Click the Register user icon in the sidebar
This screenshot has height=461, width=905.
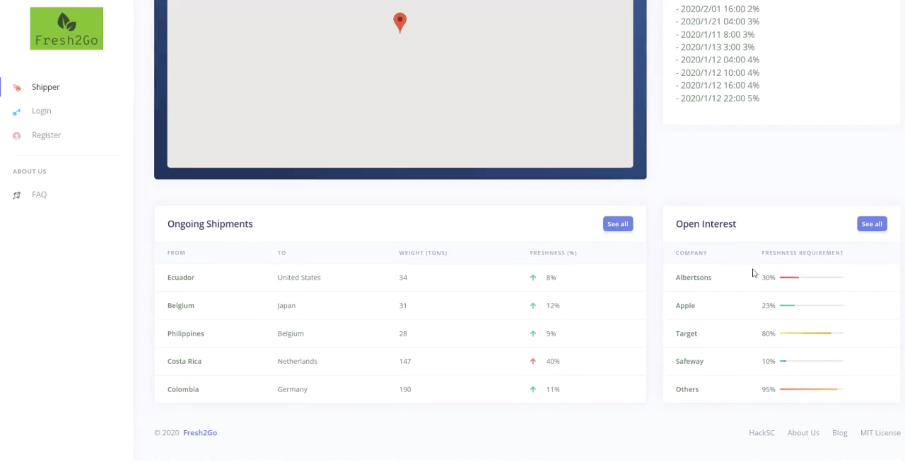(x=17, y=136)
